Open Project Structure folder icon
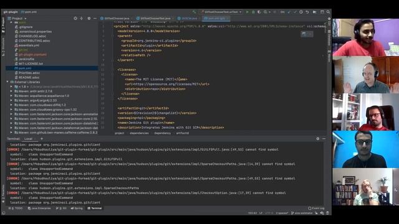The width and height of the screenshot is (399, 224). [314, 12]
